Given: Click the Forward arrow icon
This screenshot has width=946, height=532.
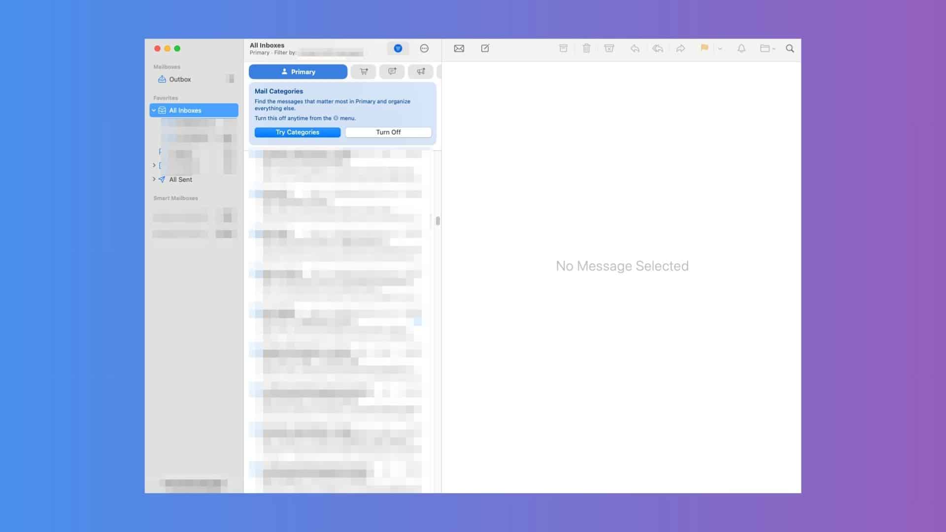Looking at the screenshot, I should pyautogui.click(x=680, y=48).
